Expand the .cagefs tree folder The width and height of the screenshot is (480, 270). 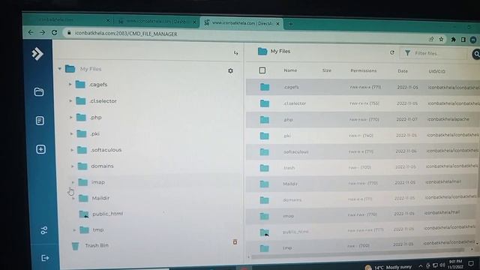pos(70,84)
